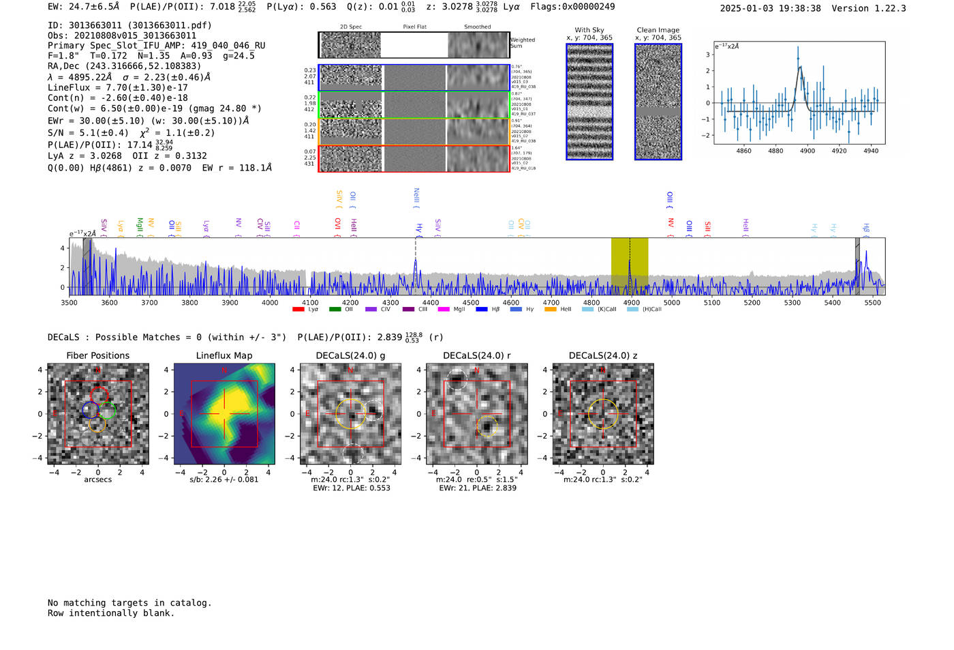Image resolution: width=954 pixels, height=650 pixels.
Task: Click the DECaLS Possible Matches = 0 text
Action: (167, 338)
